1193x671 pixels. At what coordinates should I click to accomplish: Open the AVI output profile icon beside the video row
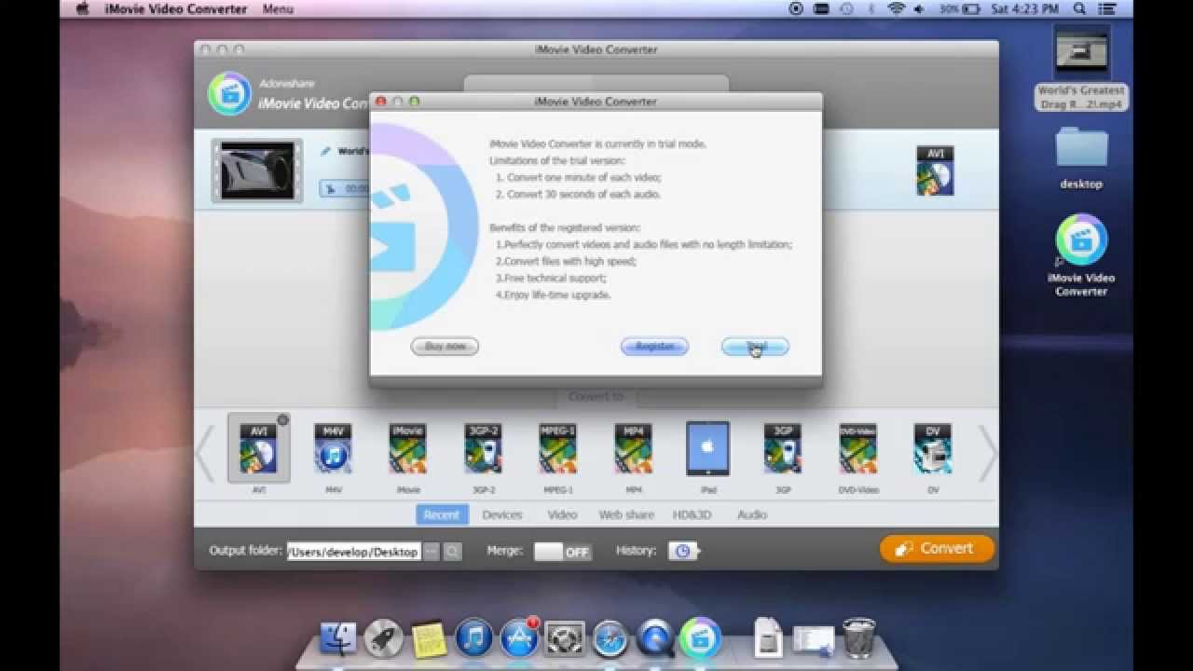(935, 171)
